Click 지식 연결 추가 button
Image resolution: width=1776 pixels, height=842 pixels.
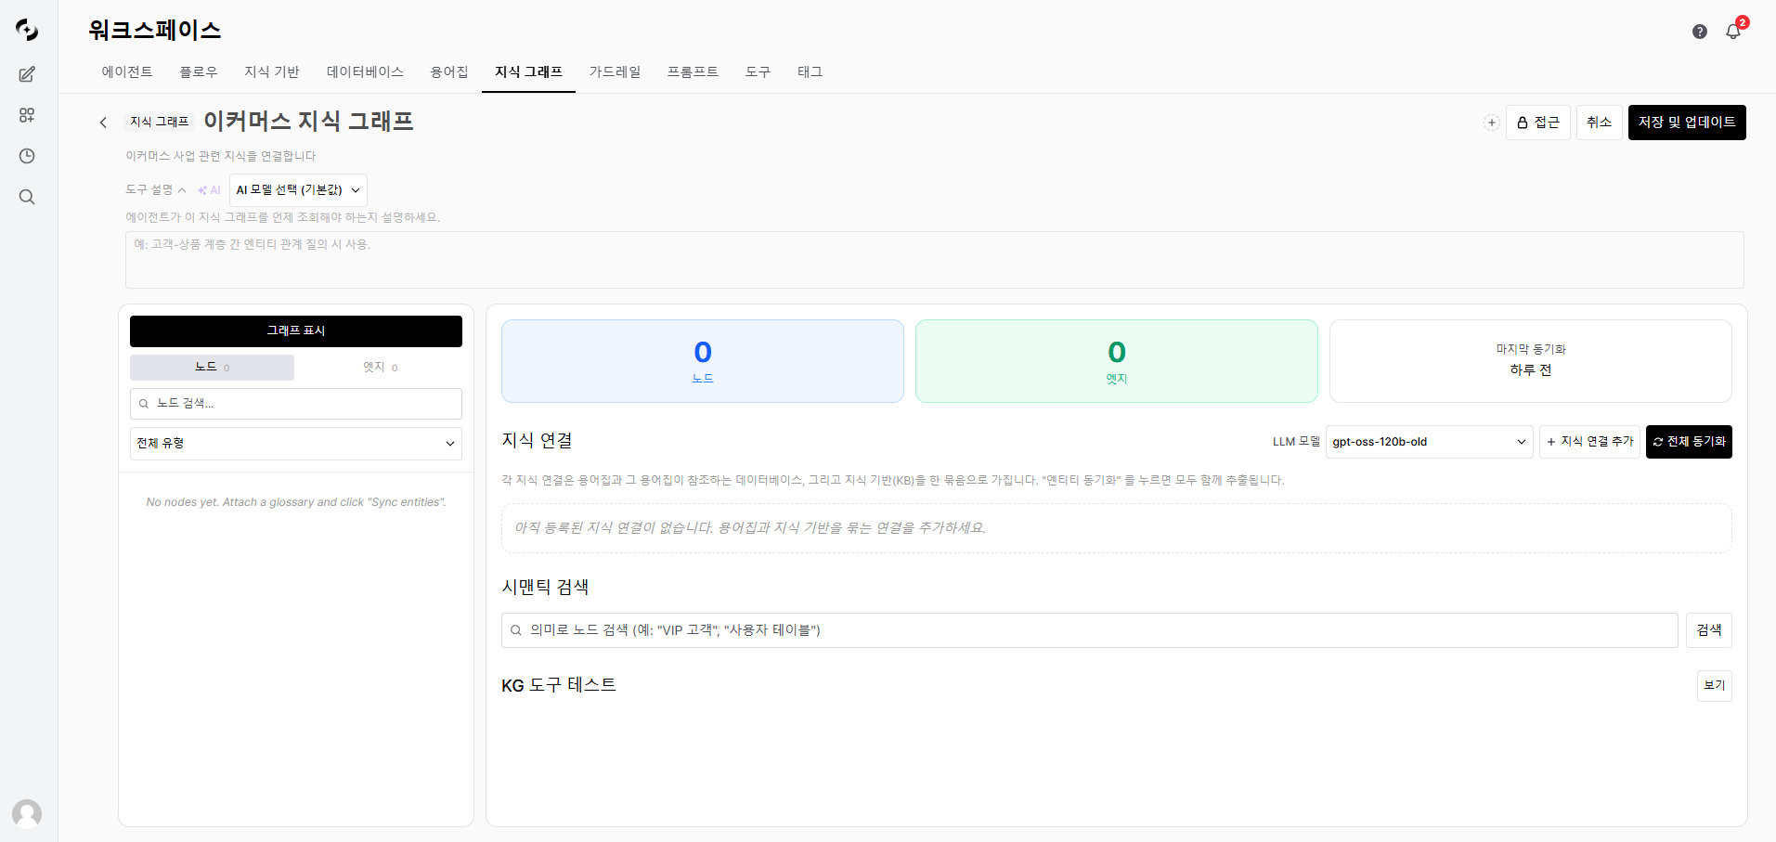point(1590,442)
